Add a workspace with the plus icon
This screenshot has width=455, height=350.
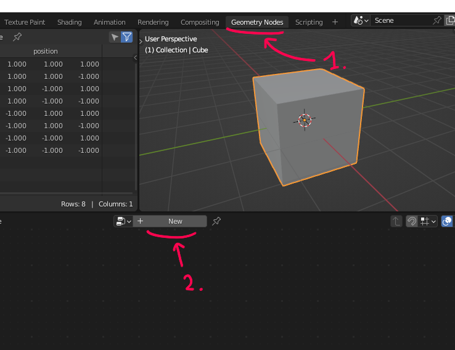[x=335, y=22]
